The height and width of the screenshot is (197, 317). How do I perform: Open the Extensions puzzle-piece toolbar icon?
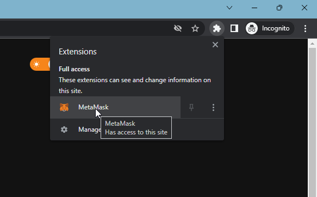pos(217,28)
